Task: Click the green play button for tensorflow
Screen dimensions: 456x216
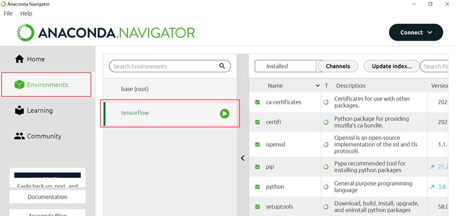Action: click(224, 113)
